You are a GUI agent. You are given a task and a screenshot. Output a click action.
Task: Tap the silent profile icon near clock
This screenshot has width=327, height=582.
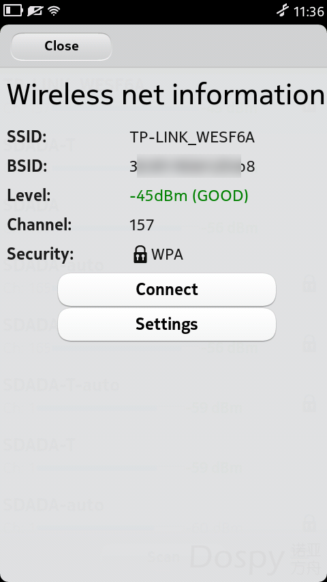tap(283, 11)
